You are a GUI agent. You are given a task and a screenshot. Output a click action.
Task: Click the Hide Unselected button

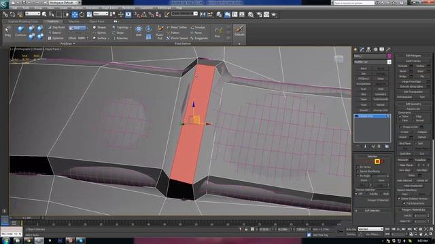[x=413, y=186]
